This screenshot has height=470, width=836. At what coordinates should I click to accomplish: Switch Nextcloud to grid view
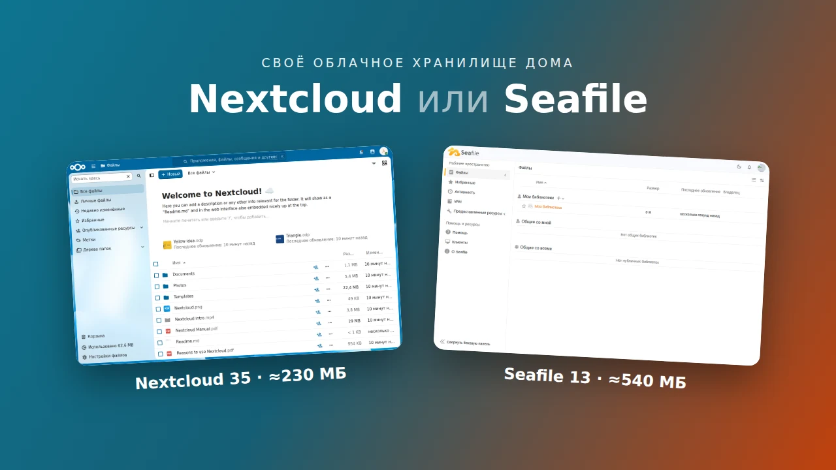click(x=385, y=163)
